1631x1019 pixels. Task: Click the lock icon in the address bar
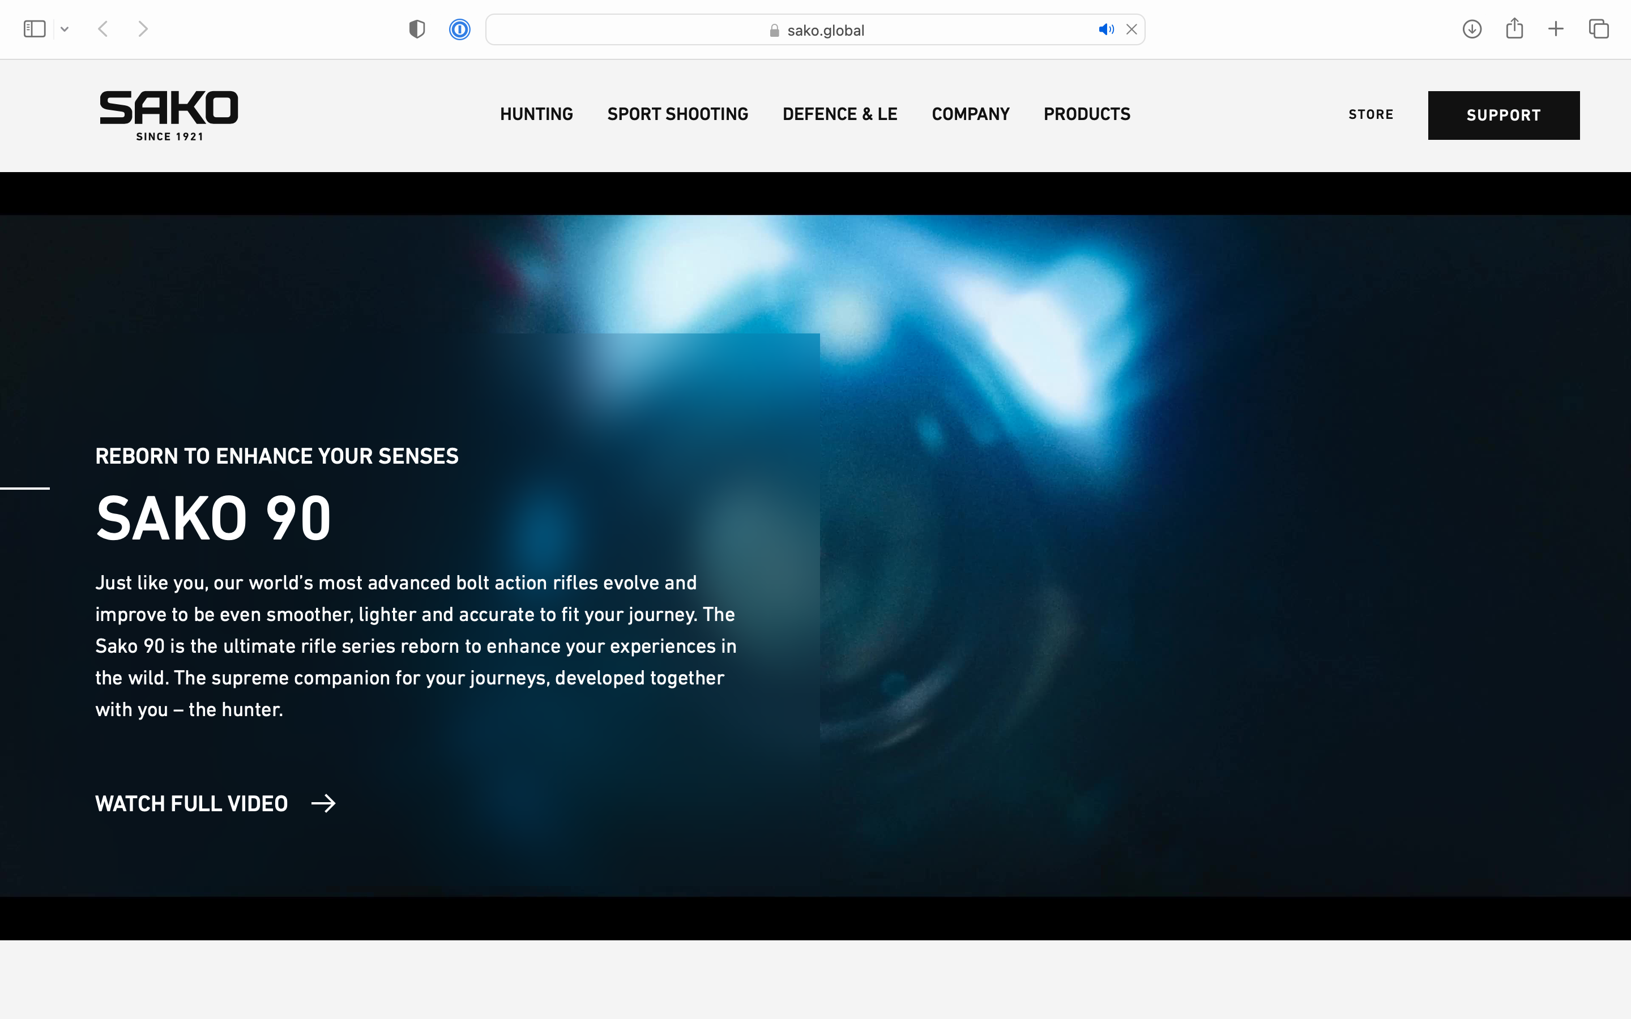[x=774, y=31]
